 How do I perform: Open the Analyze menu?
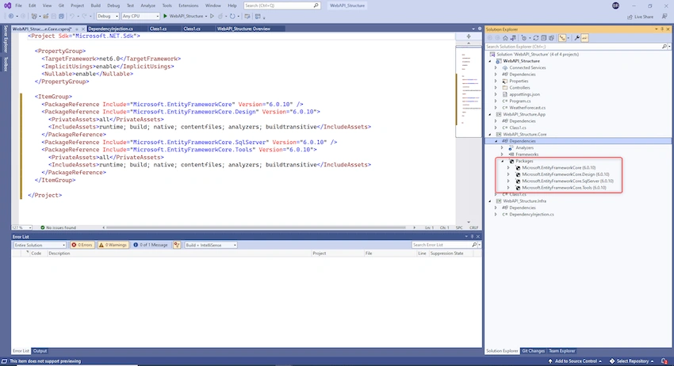tap(147, 6)
